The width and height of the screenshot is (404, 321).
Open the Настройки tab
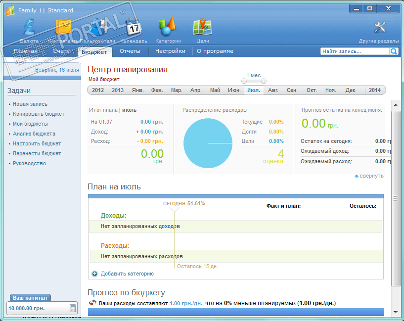tap(170, 51)
